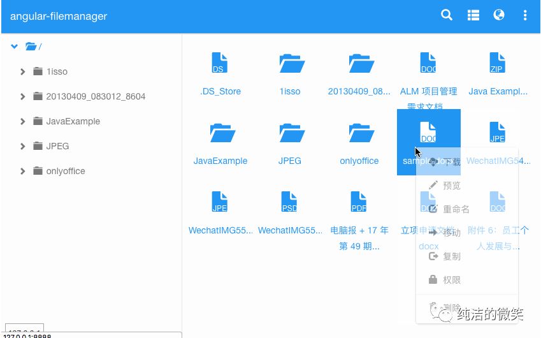541x338 pixels.
Task: Click the JavaExample label in the grid
Action: click(220, 161)
